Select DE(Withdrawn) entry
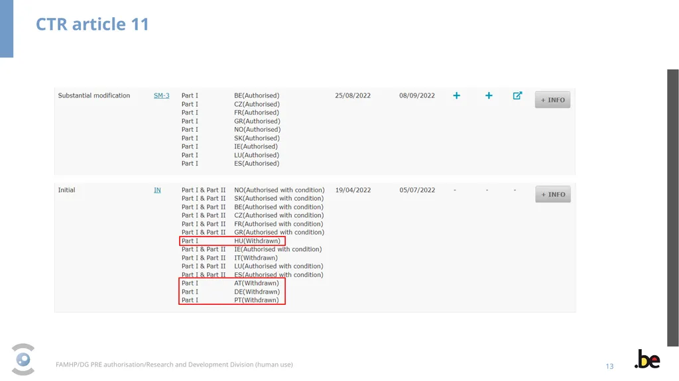Screen dimensions: 679x381 [x=257, y=292]
